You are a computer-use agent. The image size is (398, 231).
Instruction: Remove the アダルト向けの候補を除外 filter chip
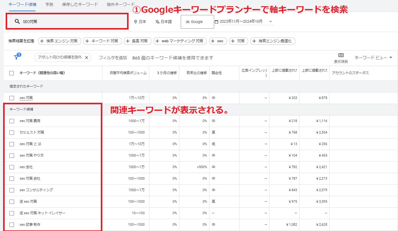[87, 58]
